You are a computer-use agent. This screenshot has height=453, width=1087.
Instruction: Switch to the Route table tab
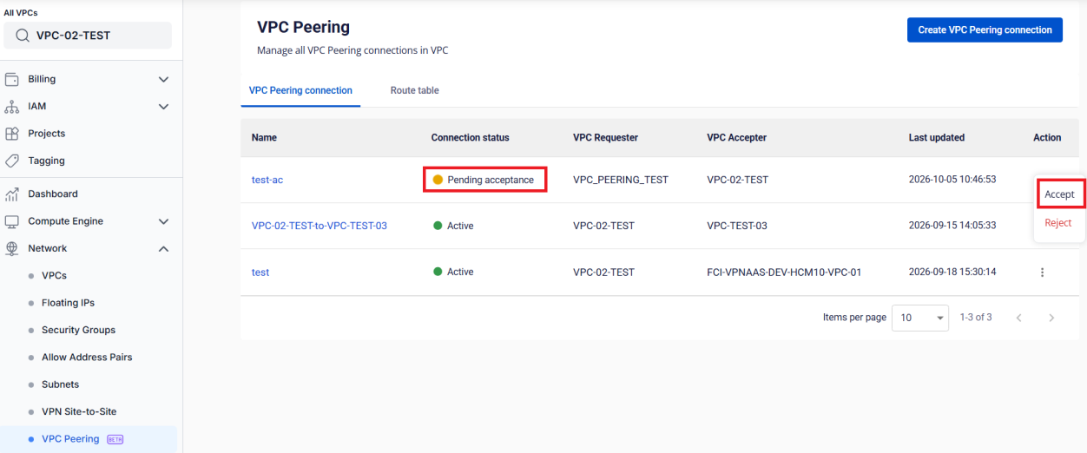point(414,90)
